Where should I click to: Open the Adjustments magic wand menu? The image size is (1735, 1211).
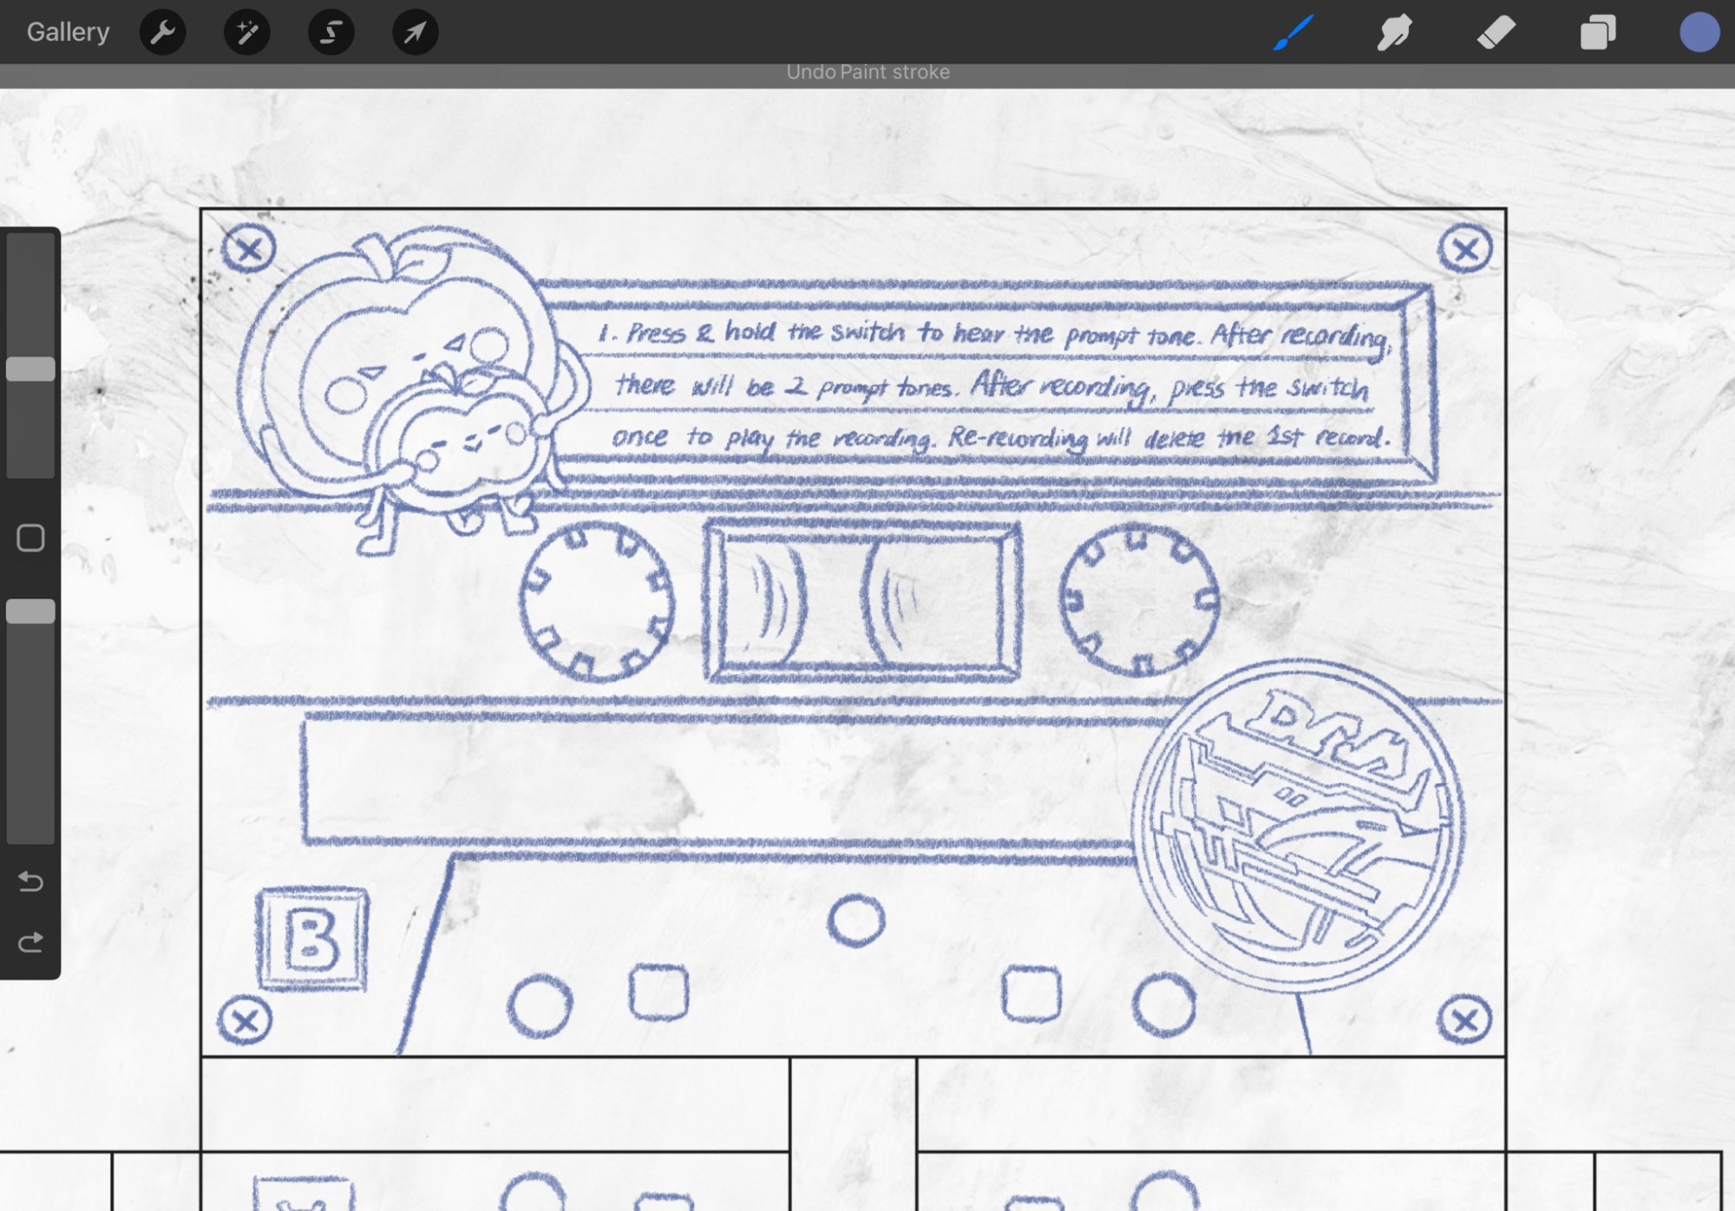click(246, 33)
